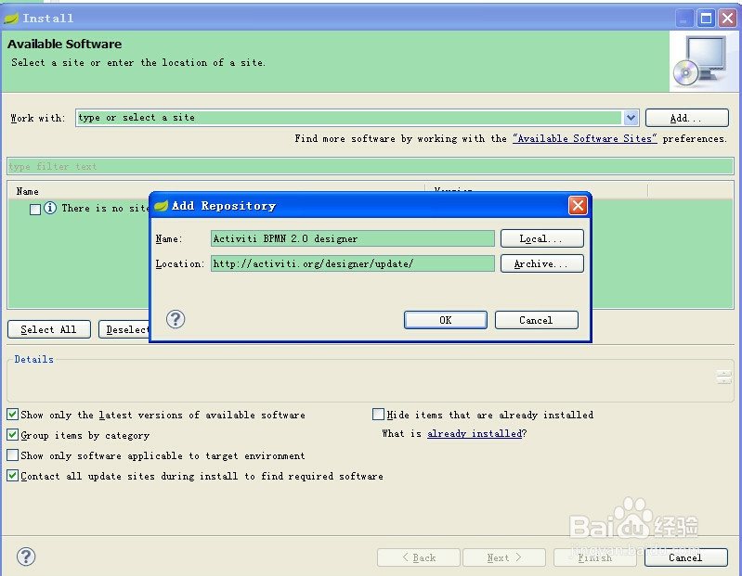This screenshot has height=576, width=742.
Task: Open the 'Available Software Sites' preferences link
Action: (584, 138)
